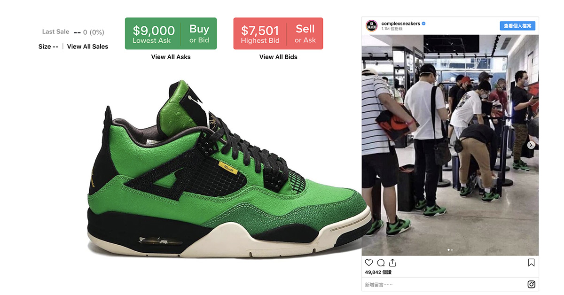Click the carousel pagination dots
Image resolution: width=564 pixels, height=295 pixels.
point(450,250)
